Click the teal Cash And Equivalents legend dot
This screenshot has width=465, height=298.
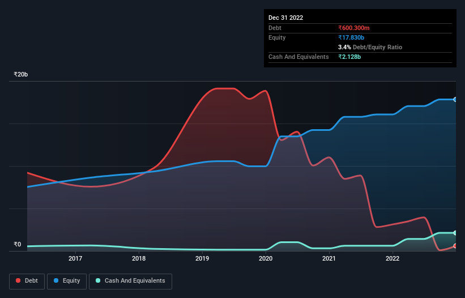(x=98, y=280)
